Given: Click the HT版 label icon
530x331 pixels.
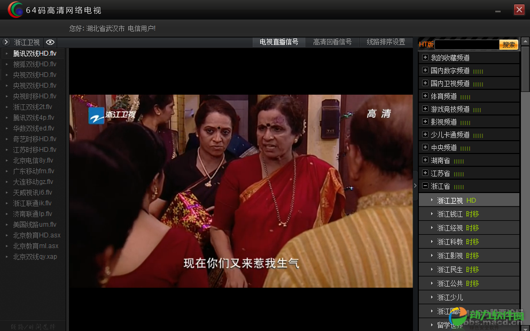Looking at the screenshot, I should click(426, 45).
